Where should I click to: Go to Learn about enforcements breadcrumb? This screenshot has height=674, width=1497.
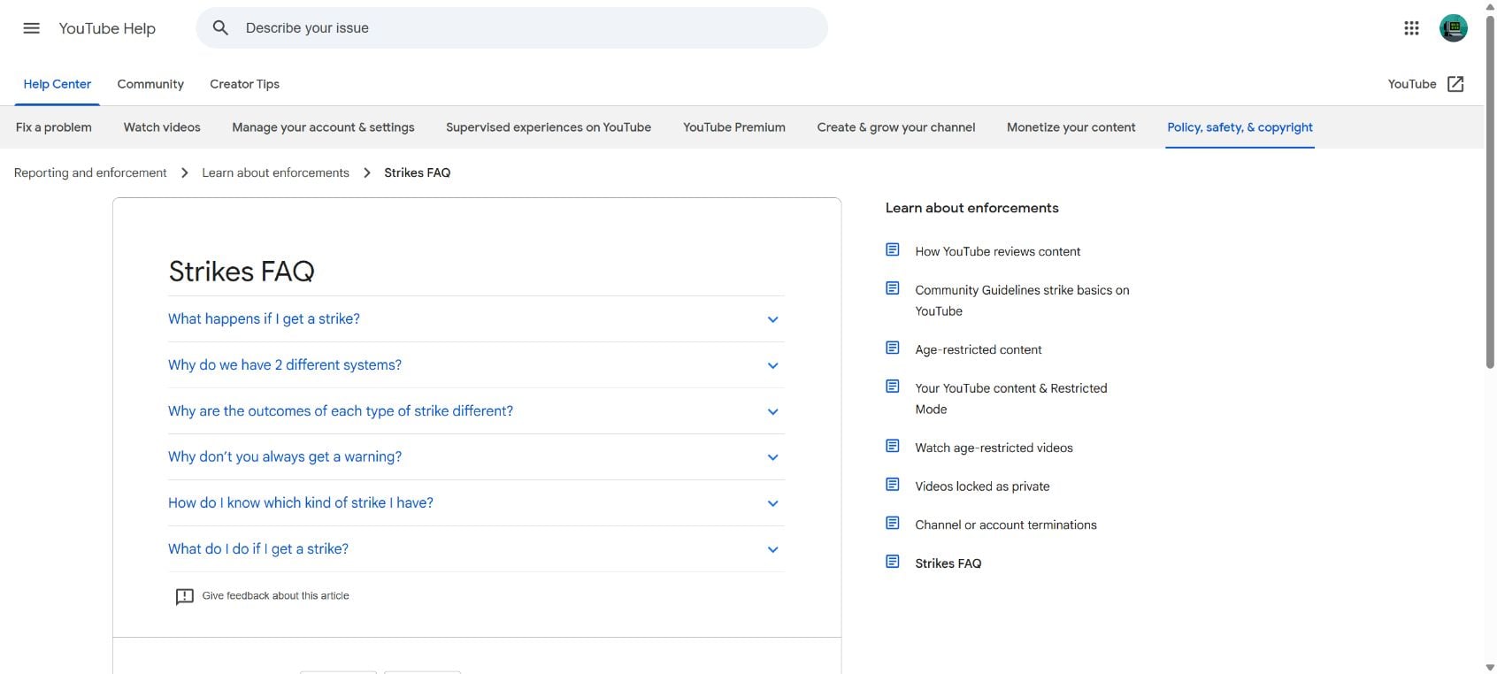tap(275, 172)
